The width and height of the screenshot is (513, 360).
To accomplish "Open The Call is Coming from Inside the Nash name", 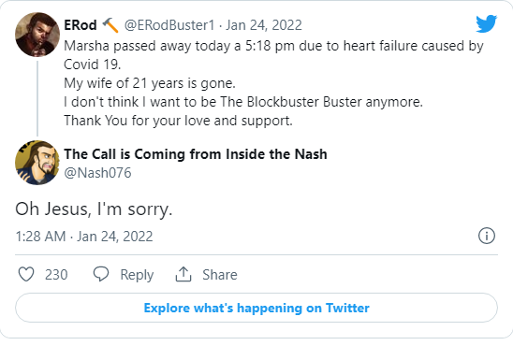I will [x=196, y=154].
